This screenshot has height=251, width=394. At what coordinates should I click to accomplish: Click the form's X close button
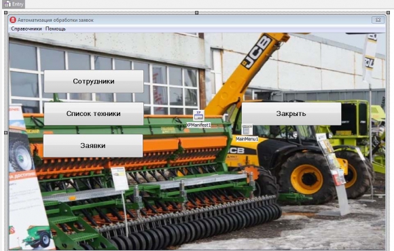click(x=378, y=20)
